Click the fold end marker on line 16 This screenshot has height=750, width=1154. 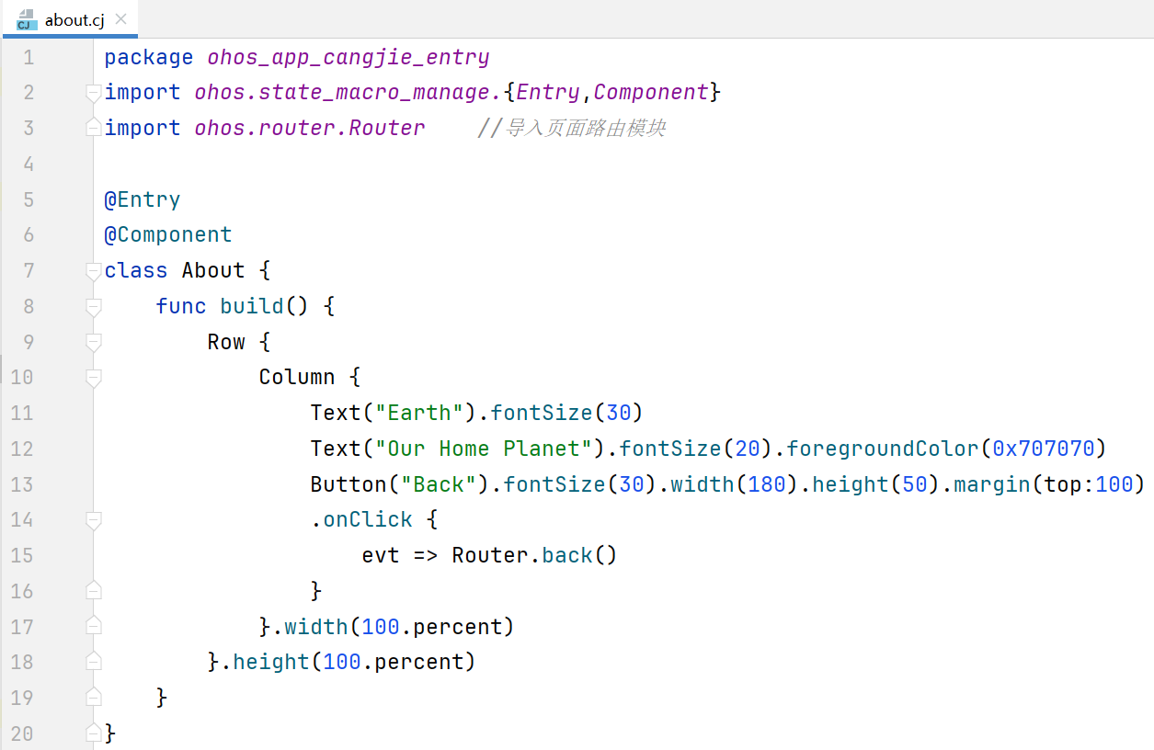(x=93, y=591)
